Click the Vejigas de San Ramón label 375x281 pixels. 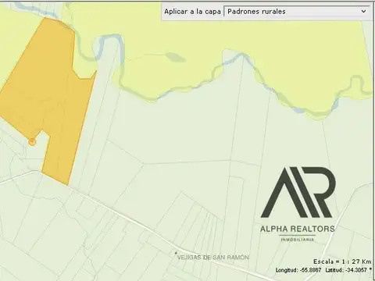[212, 258]
